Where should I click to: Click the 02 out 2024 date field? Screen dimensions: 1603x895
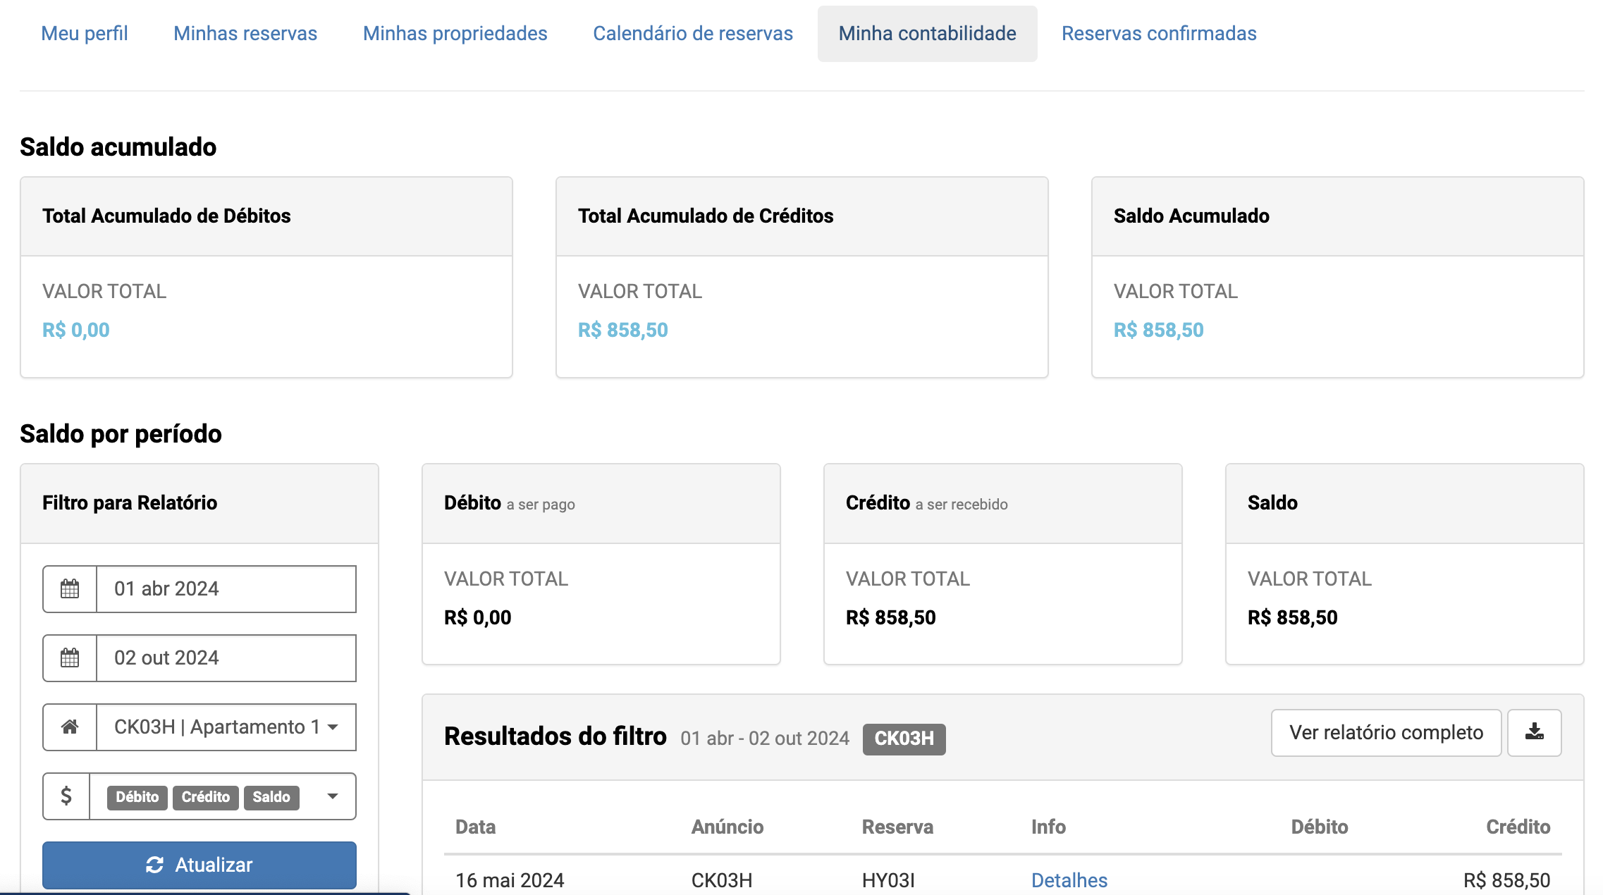[226, 658]
